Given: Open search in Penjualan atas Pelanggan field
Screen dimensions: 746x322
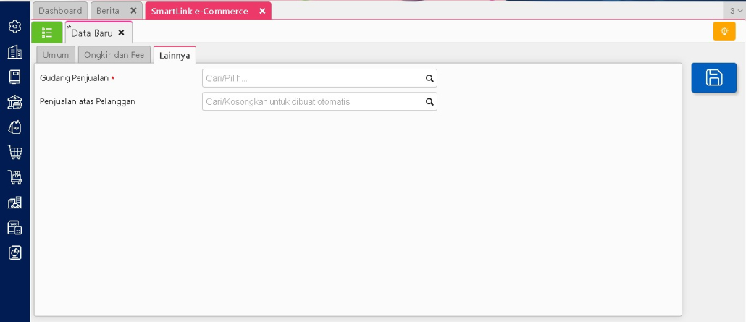Looking at the screenshot, I should tap(429, 102).
